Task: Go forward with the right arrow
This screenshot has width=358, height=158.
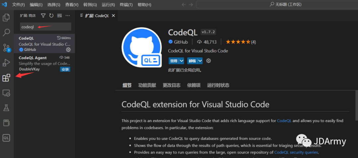Action: (x=192, y=5)
